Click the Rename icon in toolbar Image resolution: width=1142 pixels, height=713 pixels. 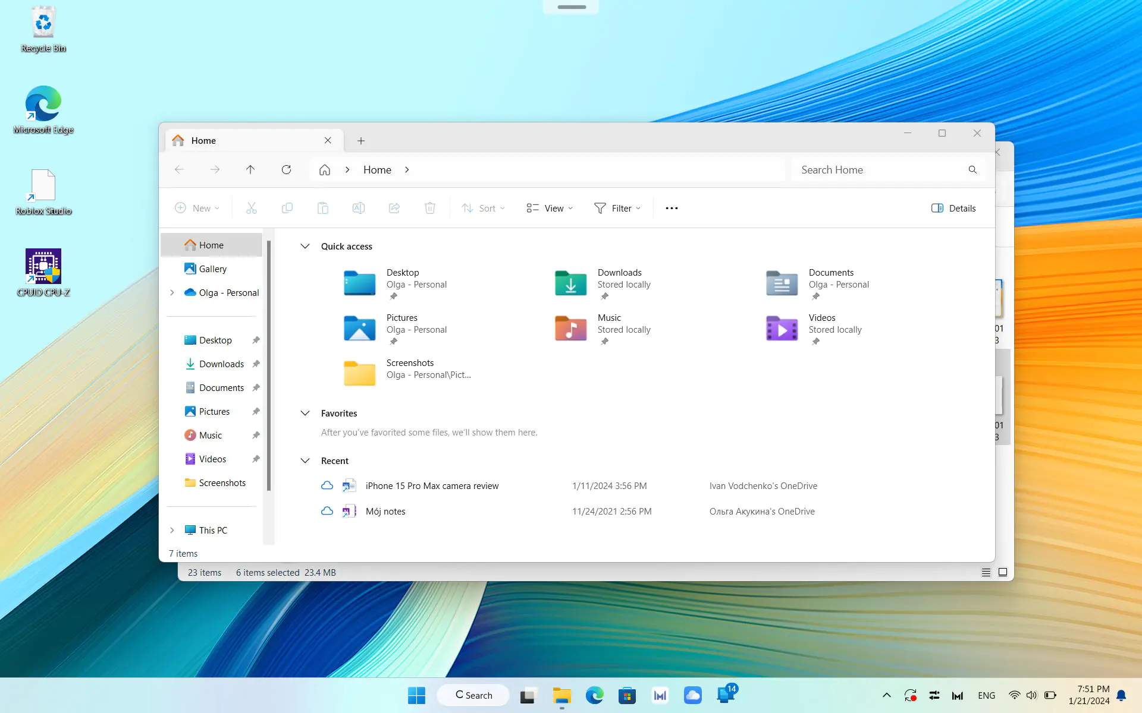(359, 208)
